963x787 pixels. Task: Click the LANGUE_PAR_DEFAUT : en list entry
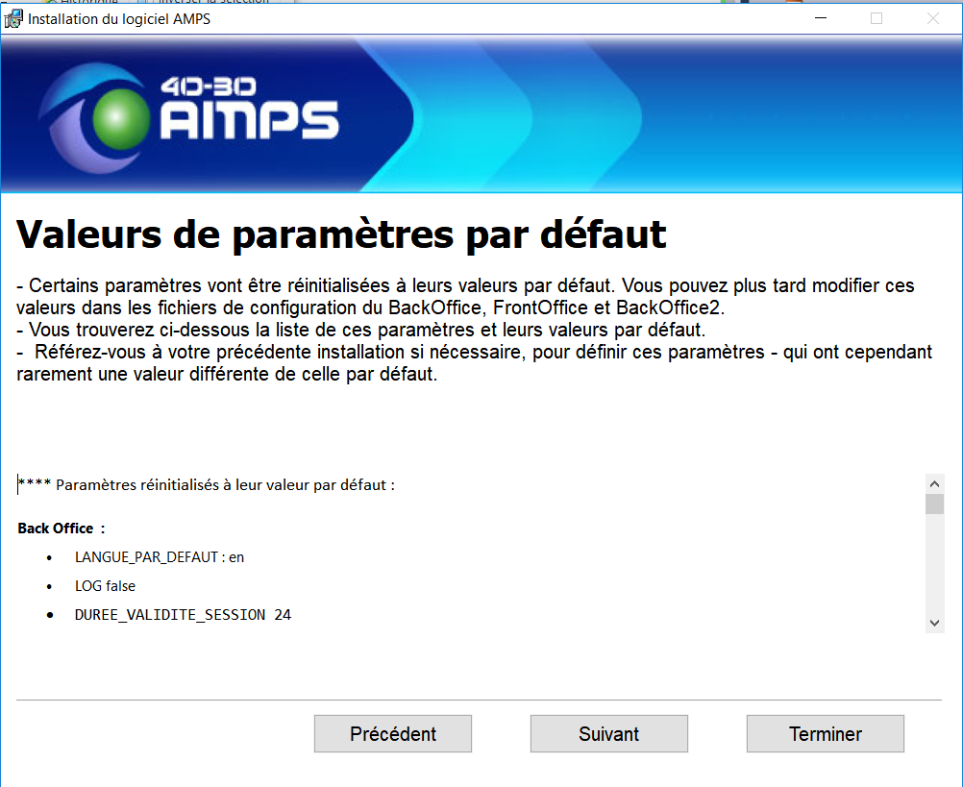tap(159, 557)
